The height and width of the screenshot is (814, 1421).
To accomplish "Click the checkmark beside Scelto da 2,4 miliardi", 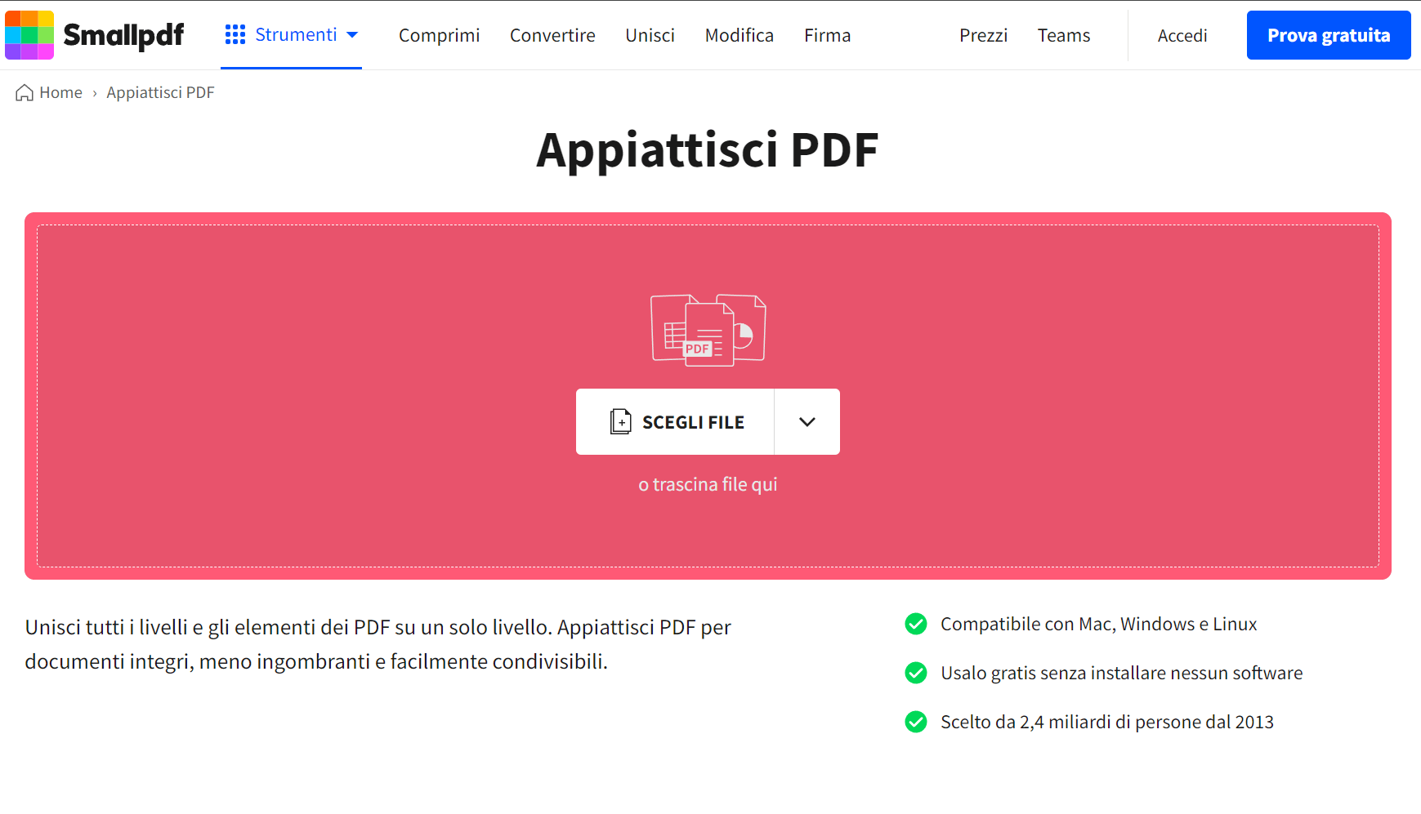I will point(916,722).
